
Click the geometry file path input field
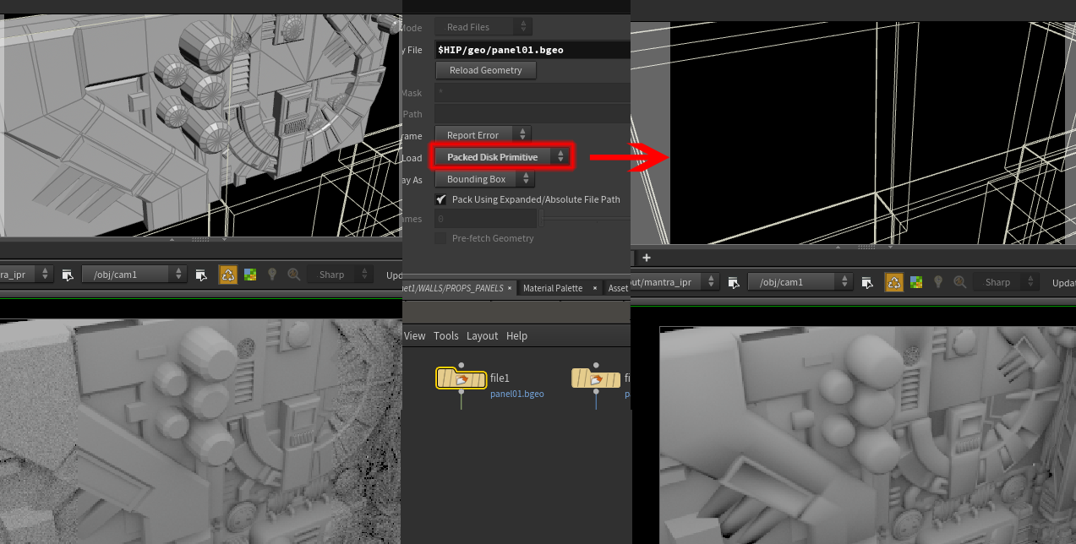(x=533, y=50)
